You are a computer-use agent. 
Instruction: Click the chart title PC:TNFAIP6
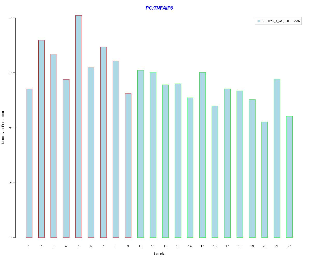(159, 8)
